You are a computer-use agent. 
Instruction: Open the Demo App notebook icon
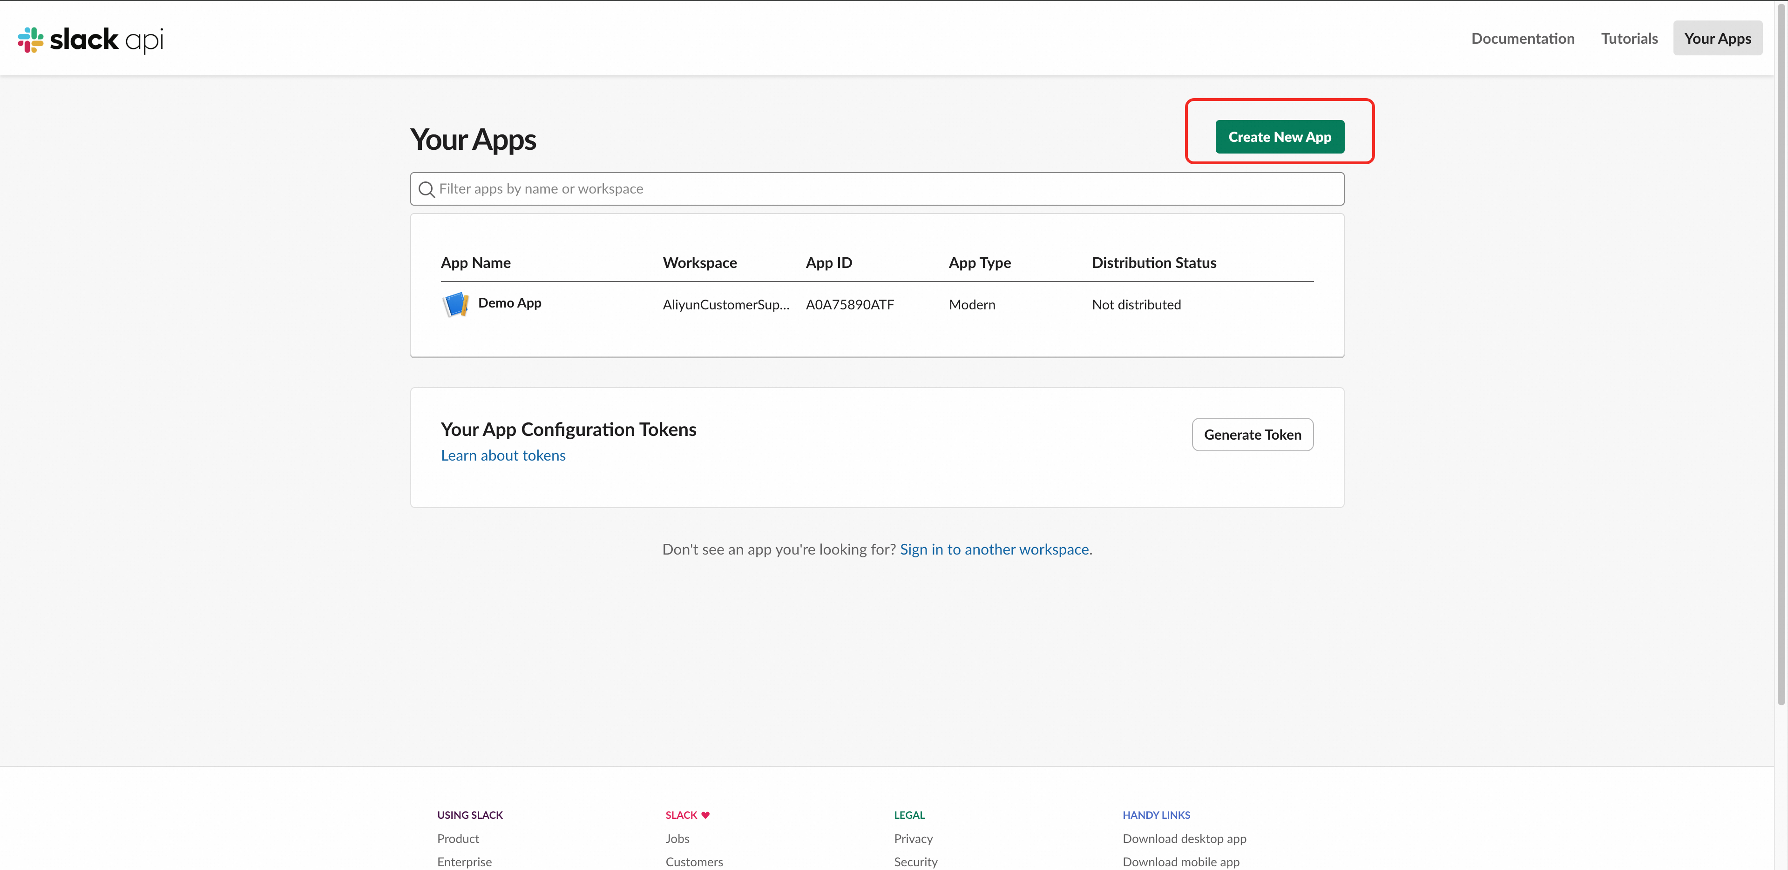[455, 304]
